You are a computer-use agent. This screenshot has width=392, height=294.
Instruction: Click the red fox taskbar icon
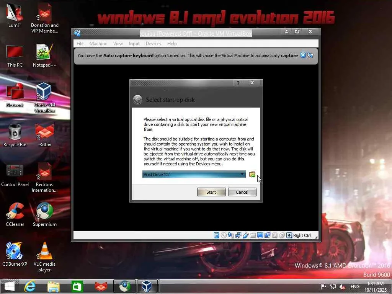pyautogui.click(x=101, y=286)
